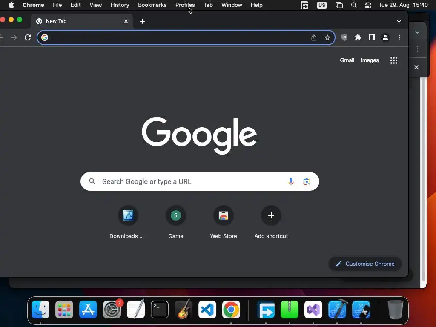Open Launchpad from the Dock

point(64,310)
